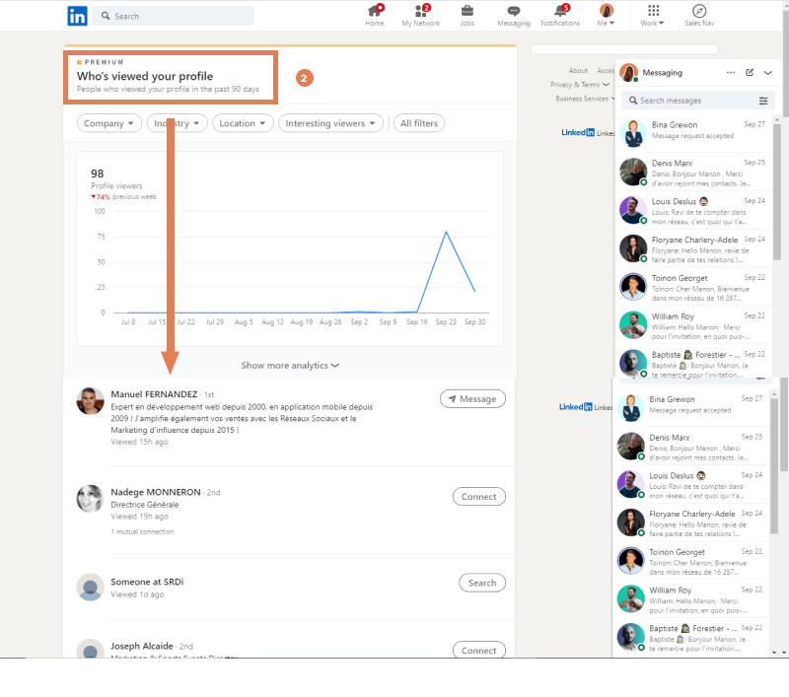Open Nadege MONNERON's name link
This screenshot has height=697, width=789.
pyautogui.click(x=156, y=492)
